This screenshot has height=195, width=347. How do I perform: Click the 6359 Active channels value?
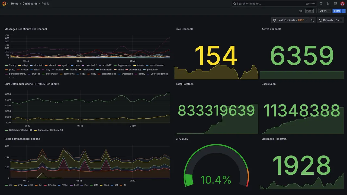[x=302, y=56]
